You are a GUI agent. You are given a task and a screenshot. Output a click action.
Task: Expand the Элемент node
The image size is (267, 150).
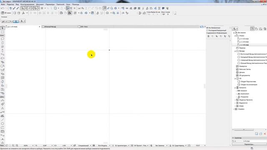237,91
